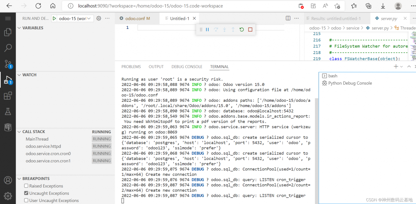The image size is (416, 204).
Task: Open the VS Code application menu (hamburger)
Action: tap(8, 19)
